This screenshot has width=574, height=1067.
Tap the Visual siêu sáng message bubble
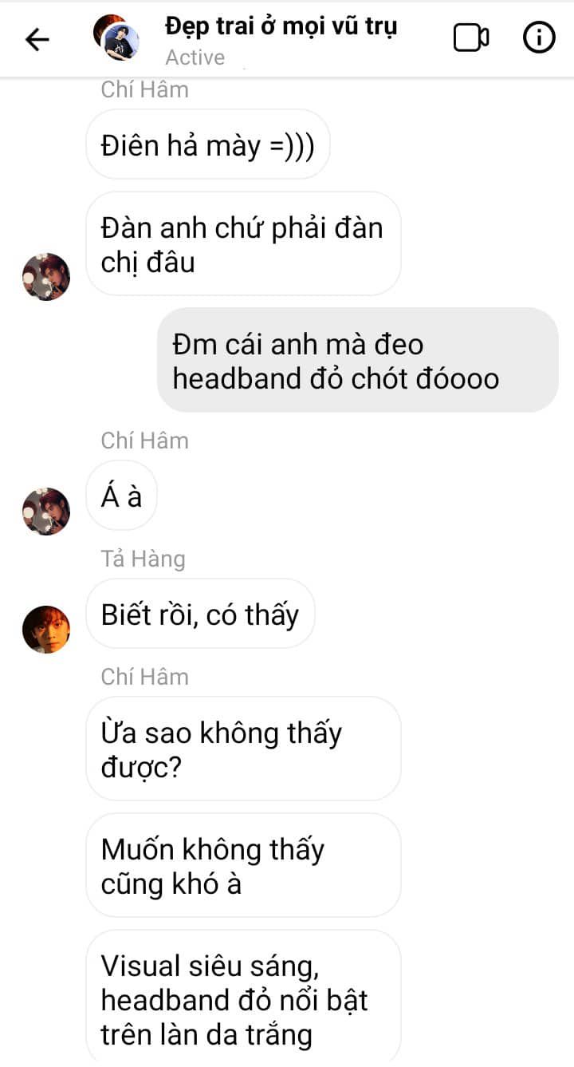243,998
